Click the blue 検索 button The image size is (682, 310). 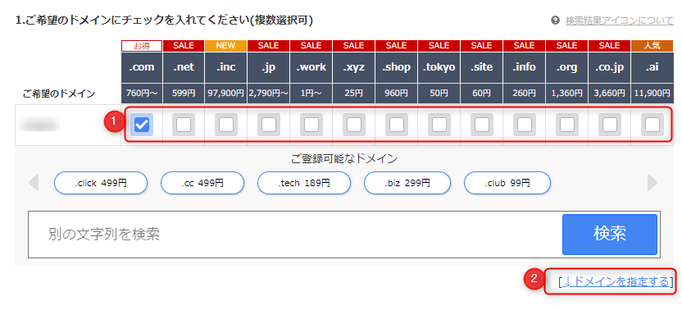[x=610, y=235]
